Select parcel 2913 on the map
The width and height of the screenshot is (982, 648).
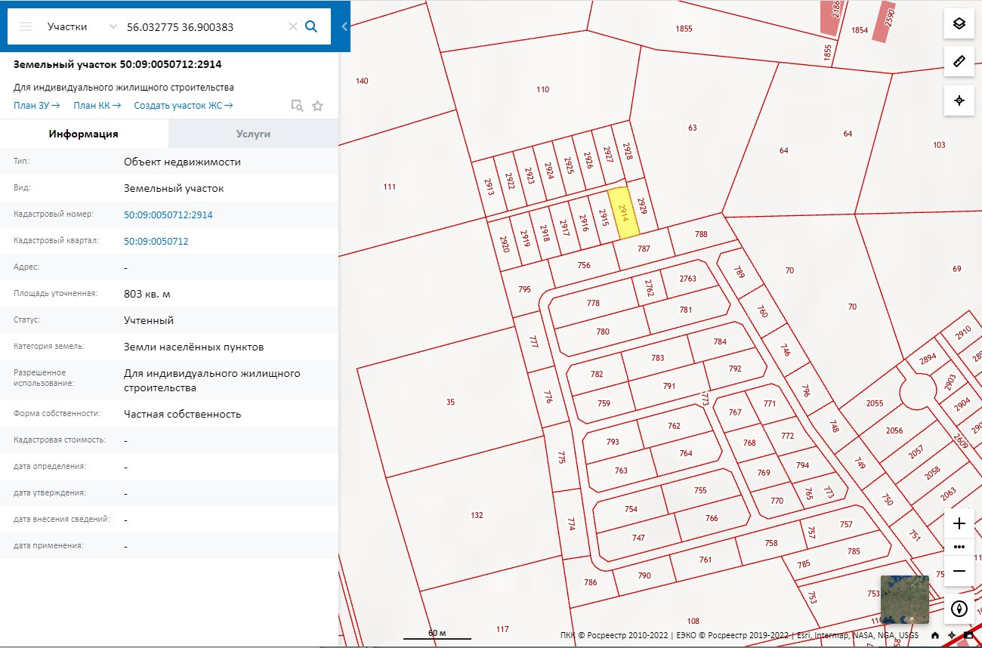489,187
